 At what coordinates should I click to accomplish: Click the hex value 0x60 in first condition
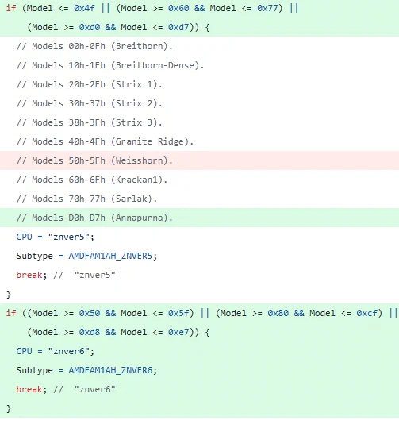[178, 8]
